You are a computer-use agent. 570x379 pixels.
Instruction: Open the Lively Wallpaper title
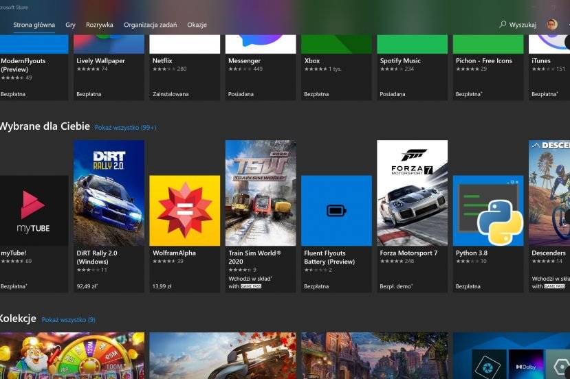click(100, 60)
